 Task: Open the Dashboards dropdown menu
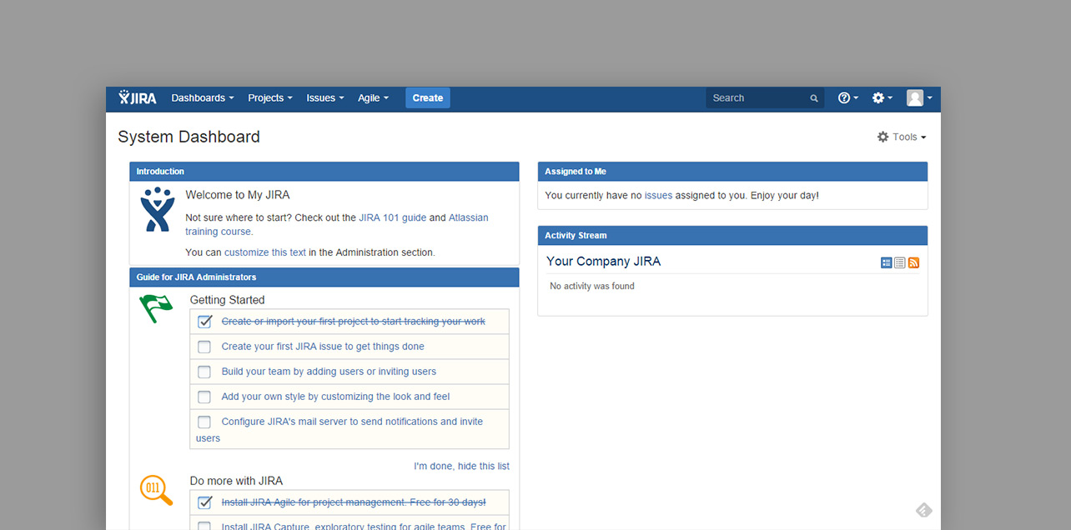click(x=203, y=97)
